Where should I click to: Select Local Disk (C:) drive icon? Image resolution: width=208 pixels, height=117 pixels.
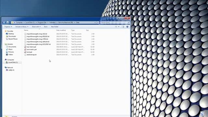pos(7,62)
